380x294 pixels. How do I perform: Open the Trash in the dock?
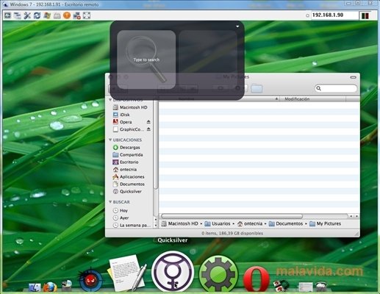(321, 286)
